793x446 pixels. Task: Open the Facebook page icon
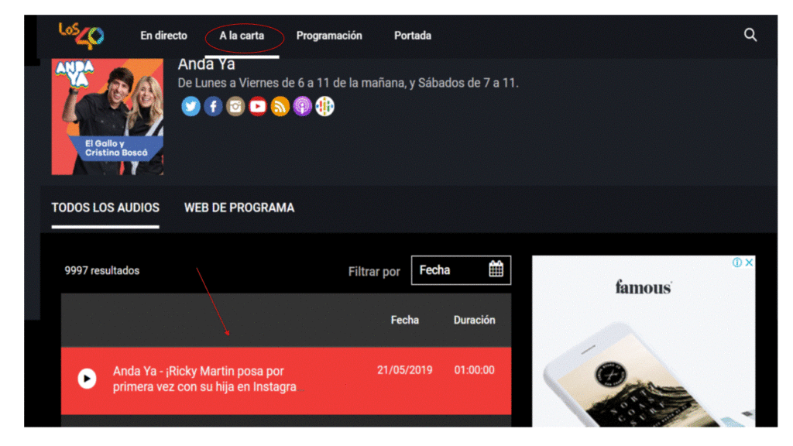coord(213,106)
